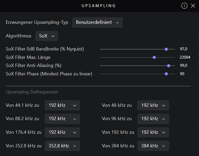The width and height of the screenshot is (199, 156).
Task: Click SoX Filter Phase slider handle
Action: point(166,74)
